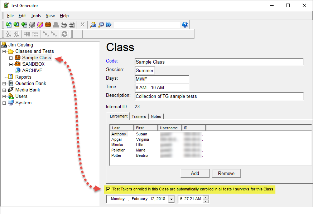Click the blue help question mark icon
313x214 pixels.
pyautogui.click(x=185, y=25)
